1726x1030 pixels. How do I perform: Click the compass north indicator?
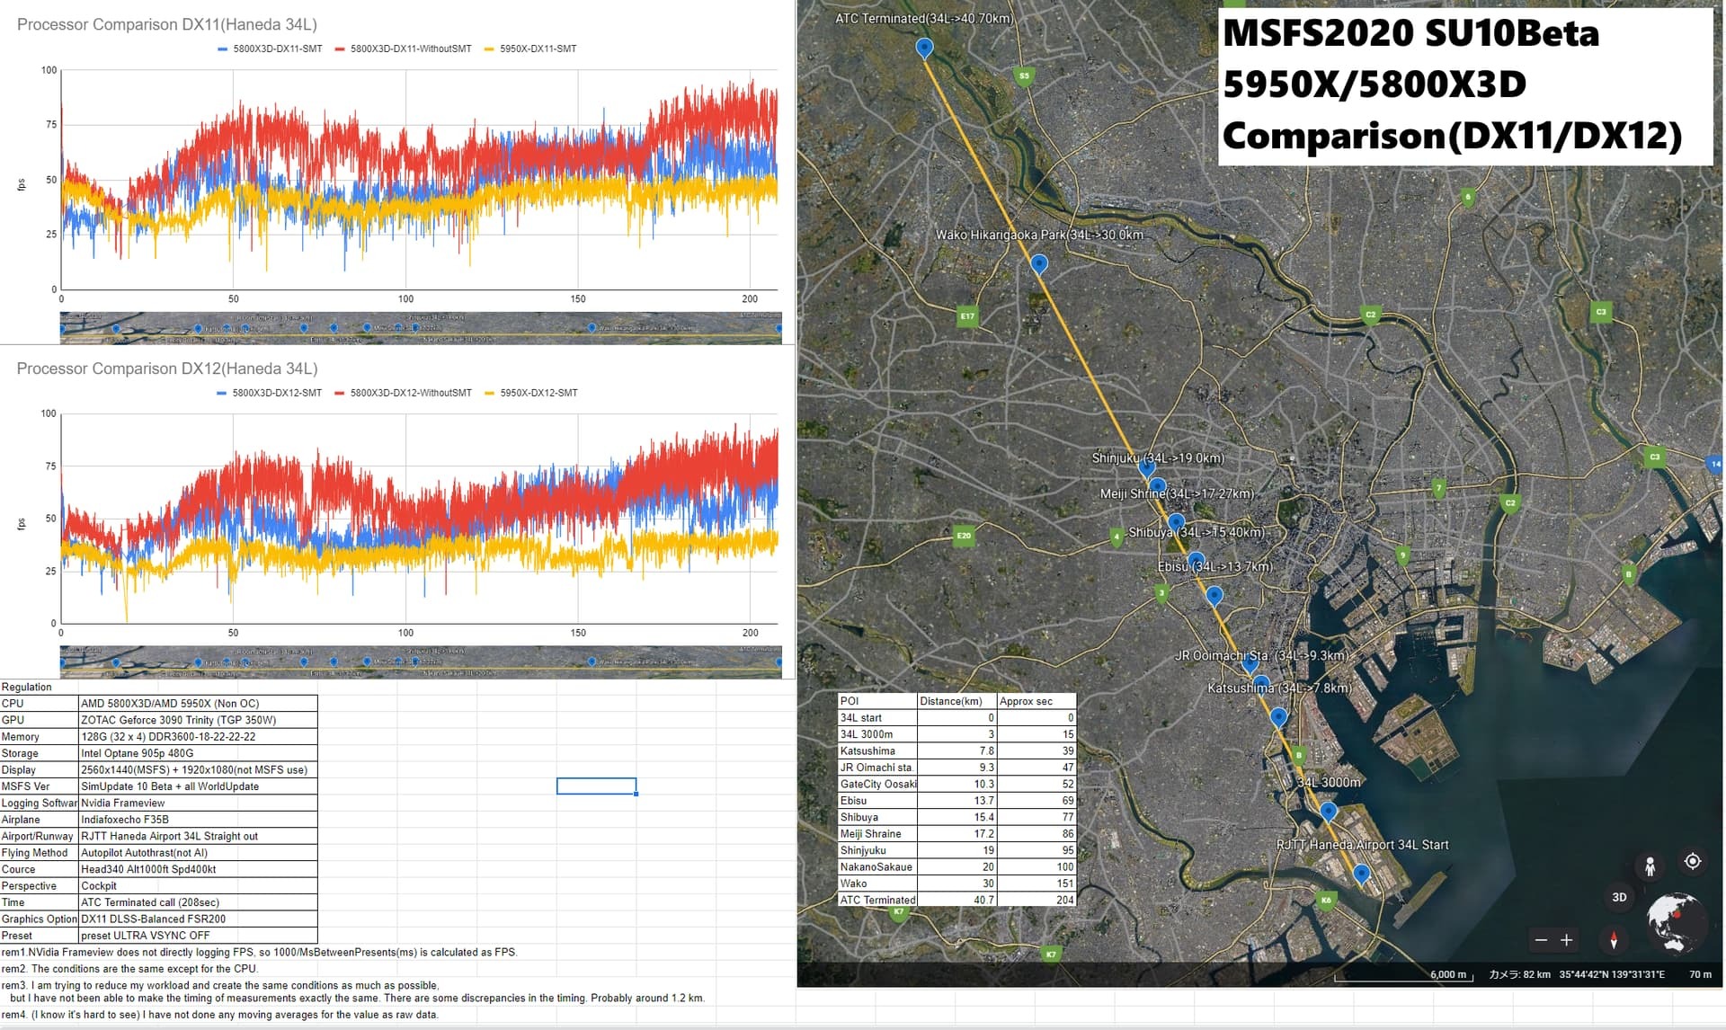(x=1614, y=940)
